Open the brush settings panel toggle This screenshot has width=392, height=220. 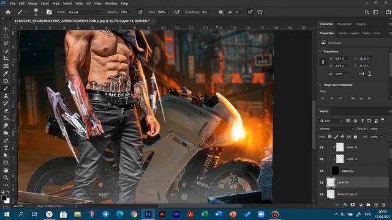coord(49,12)
